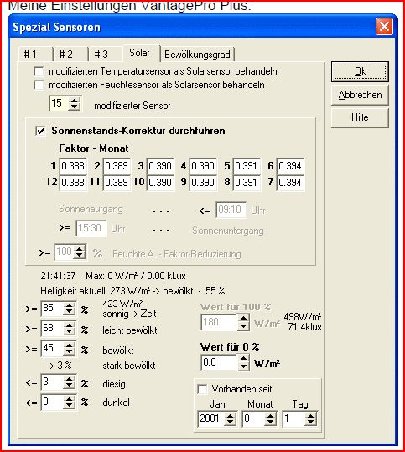The width and height of the screenshot is (405, 452).
Task: Increase Wert für 0 % value
Action: (x=243, y=359)
